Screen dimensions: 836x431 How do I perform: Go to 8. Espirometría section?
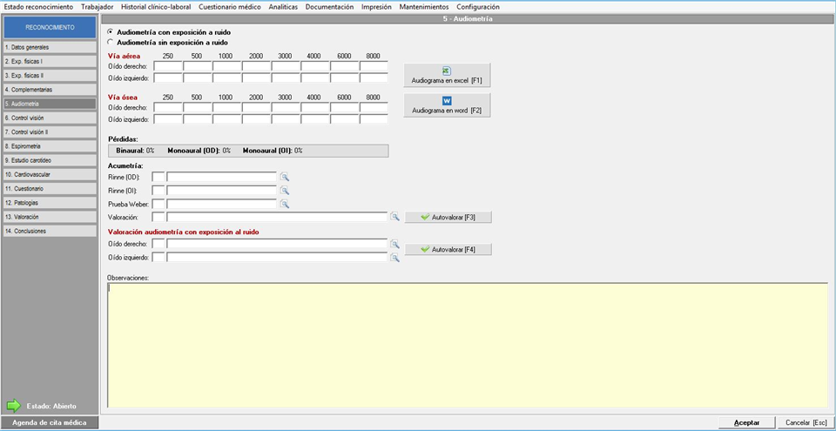point(49,146)
